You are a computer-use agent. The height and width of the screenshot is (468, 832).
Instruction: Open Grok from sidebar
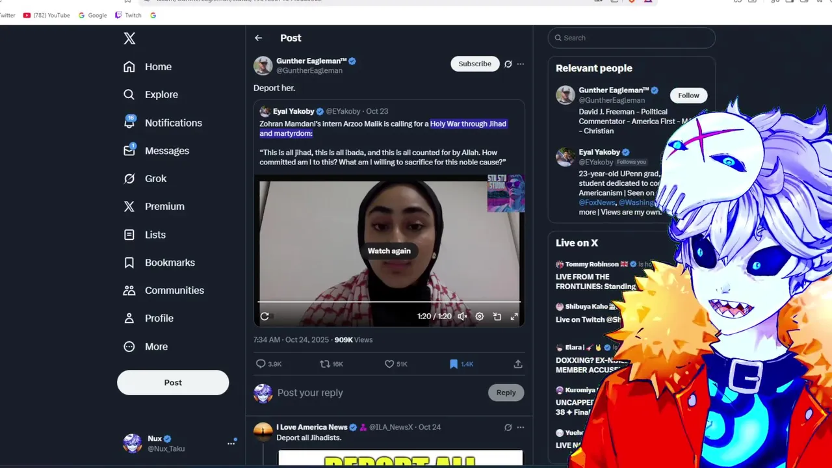(146, 179)
